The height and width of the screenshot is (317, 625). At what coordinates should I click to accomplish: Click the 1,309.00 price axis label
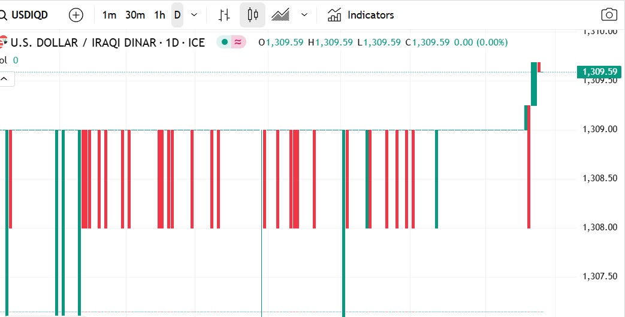pyautogui.click(x=600, y=129)
